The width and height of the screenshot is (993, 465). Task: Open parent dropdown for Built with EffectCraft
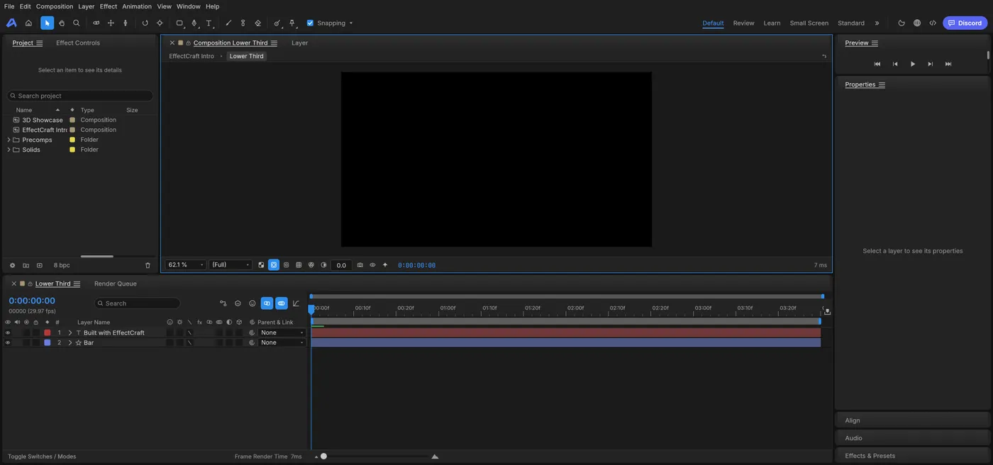pos(282,332)
